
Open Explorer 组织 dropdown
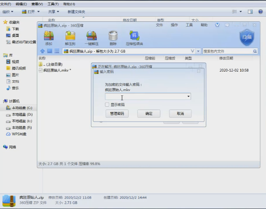(x=8, y=12)
